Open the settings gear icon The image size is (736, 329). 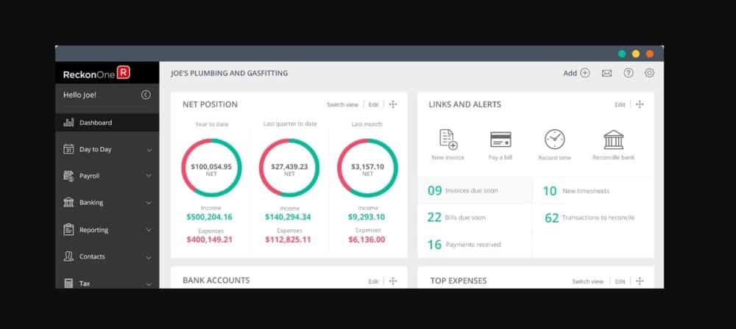(649, 73)
